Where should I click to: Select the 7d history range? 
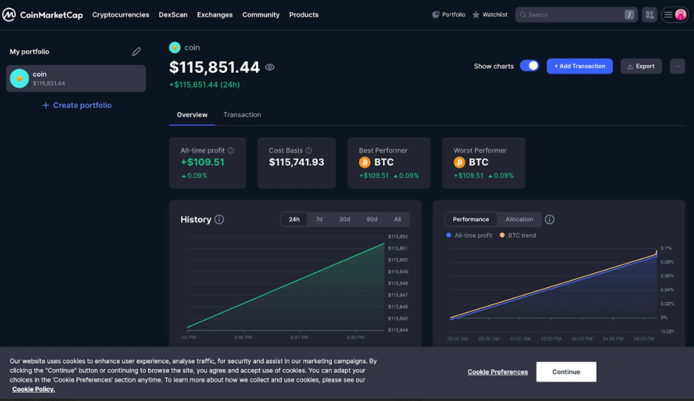(x=319, y=219)
